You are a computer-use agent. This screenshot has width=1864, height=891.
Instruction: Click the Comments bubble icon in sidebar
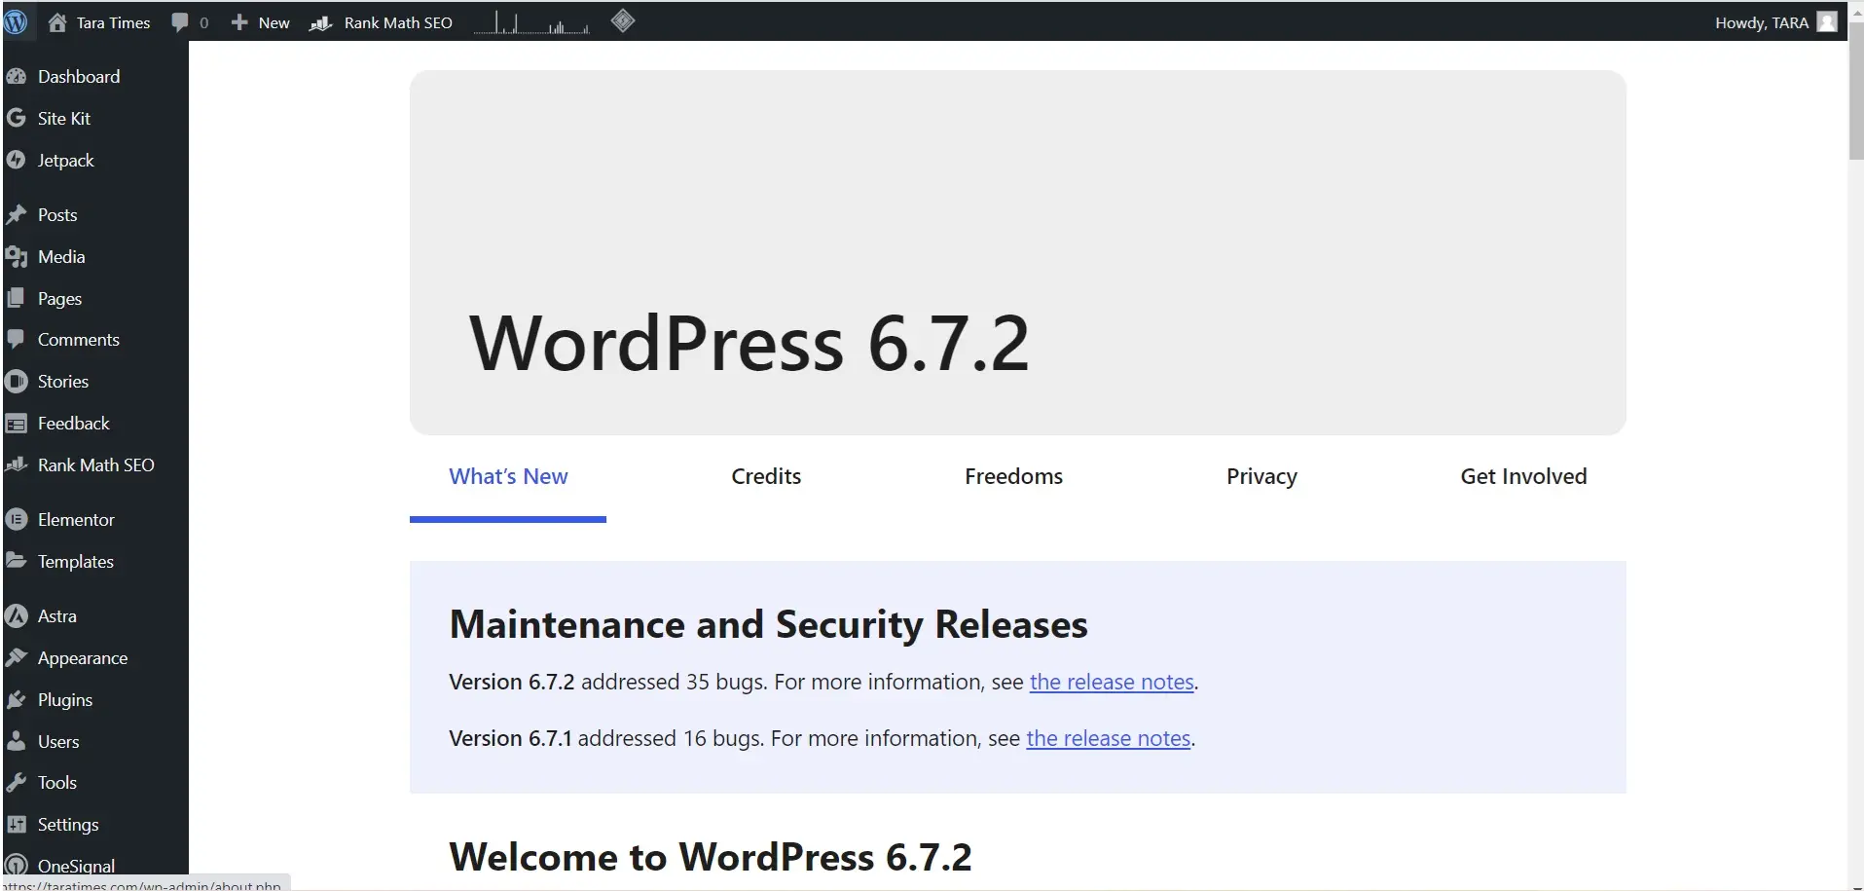17,339
